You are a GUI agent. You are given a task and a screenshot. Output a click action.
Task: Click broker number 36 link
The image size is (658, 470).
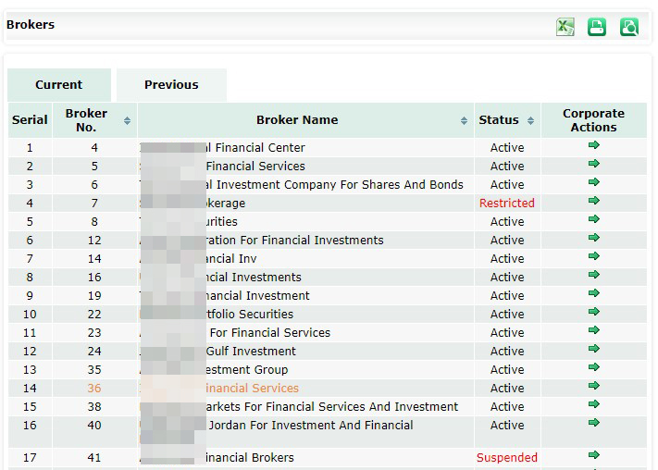pos(94,389)
